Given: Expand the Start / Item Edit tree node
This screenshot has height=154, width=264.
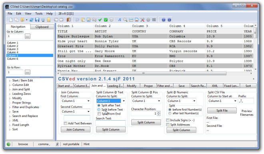Looking at the screenshot, I should [x=10, y=81].
